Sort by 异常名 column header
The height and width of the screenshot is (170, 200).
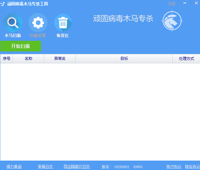(60, 59)
